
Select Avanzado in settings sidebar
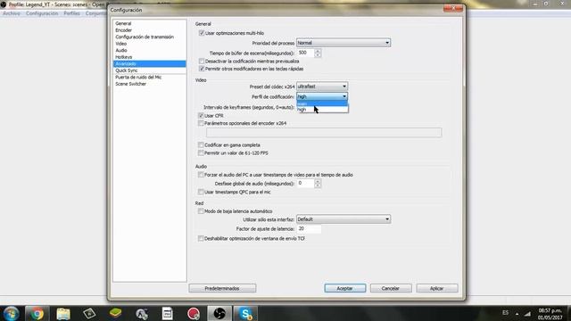pos(149,63)
